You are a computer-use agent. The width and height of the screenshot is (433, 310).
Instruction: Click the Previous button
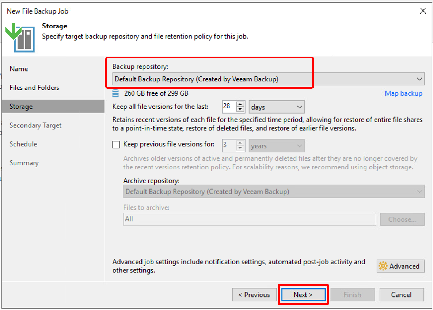tap(254, 295)
